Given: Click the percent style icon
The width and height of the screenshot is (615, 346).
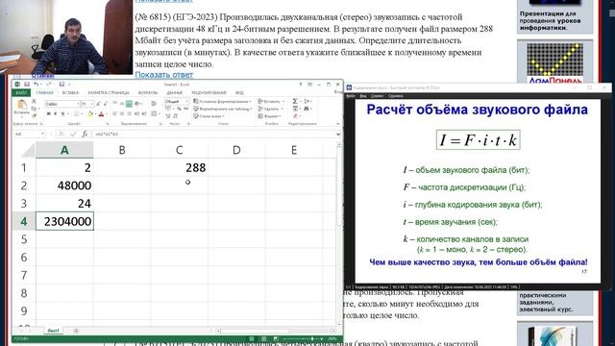Looking at the screenshot, I should tap(179, 109).
